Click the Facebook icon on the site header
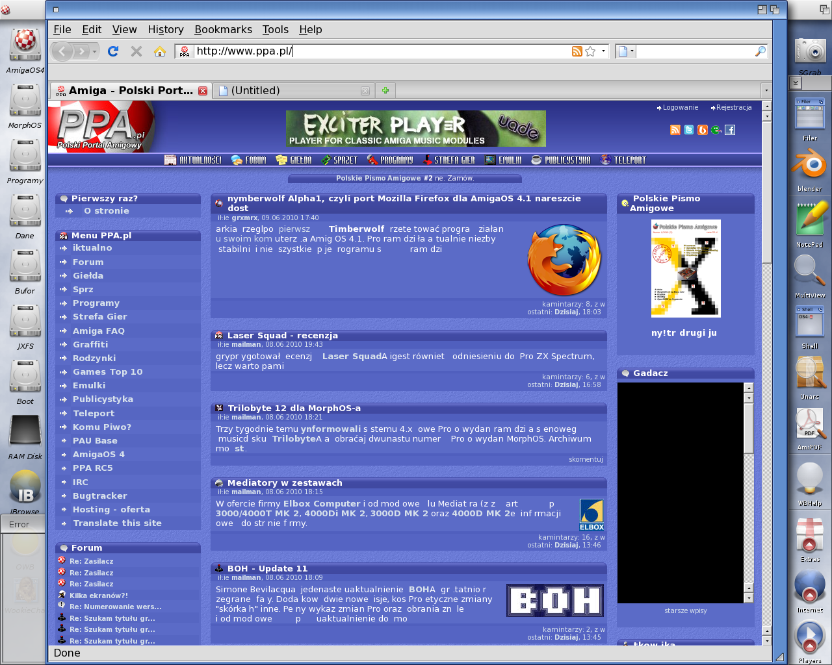The width and height of the screenshot is (832, 665). [730, 130]
